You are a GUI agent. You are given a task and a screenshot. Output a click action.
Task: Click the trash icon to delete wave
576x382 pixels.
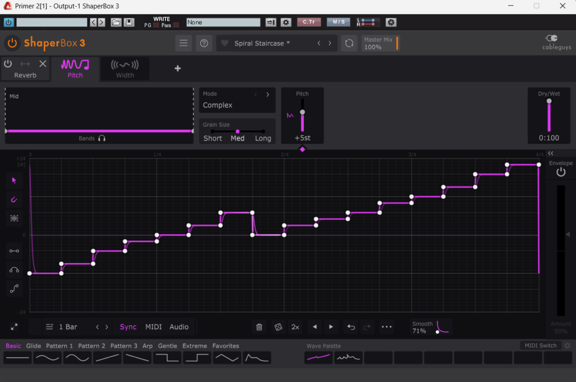(x=259, y=327)
